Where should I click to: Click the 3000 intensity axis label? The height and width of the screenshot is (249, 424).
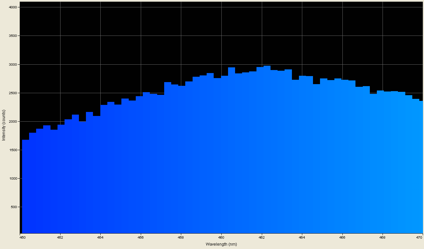click(x=13, y=65)
